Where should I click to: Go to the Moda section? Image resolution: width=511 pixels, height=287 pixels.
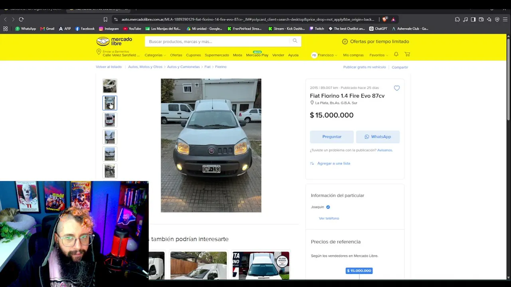(238, 55)
